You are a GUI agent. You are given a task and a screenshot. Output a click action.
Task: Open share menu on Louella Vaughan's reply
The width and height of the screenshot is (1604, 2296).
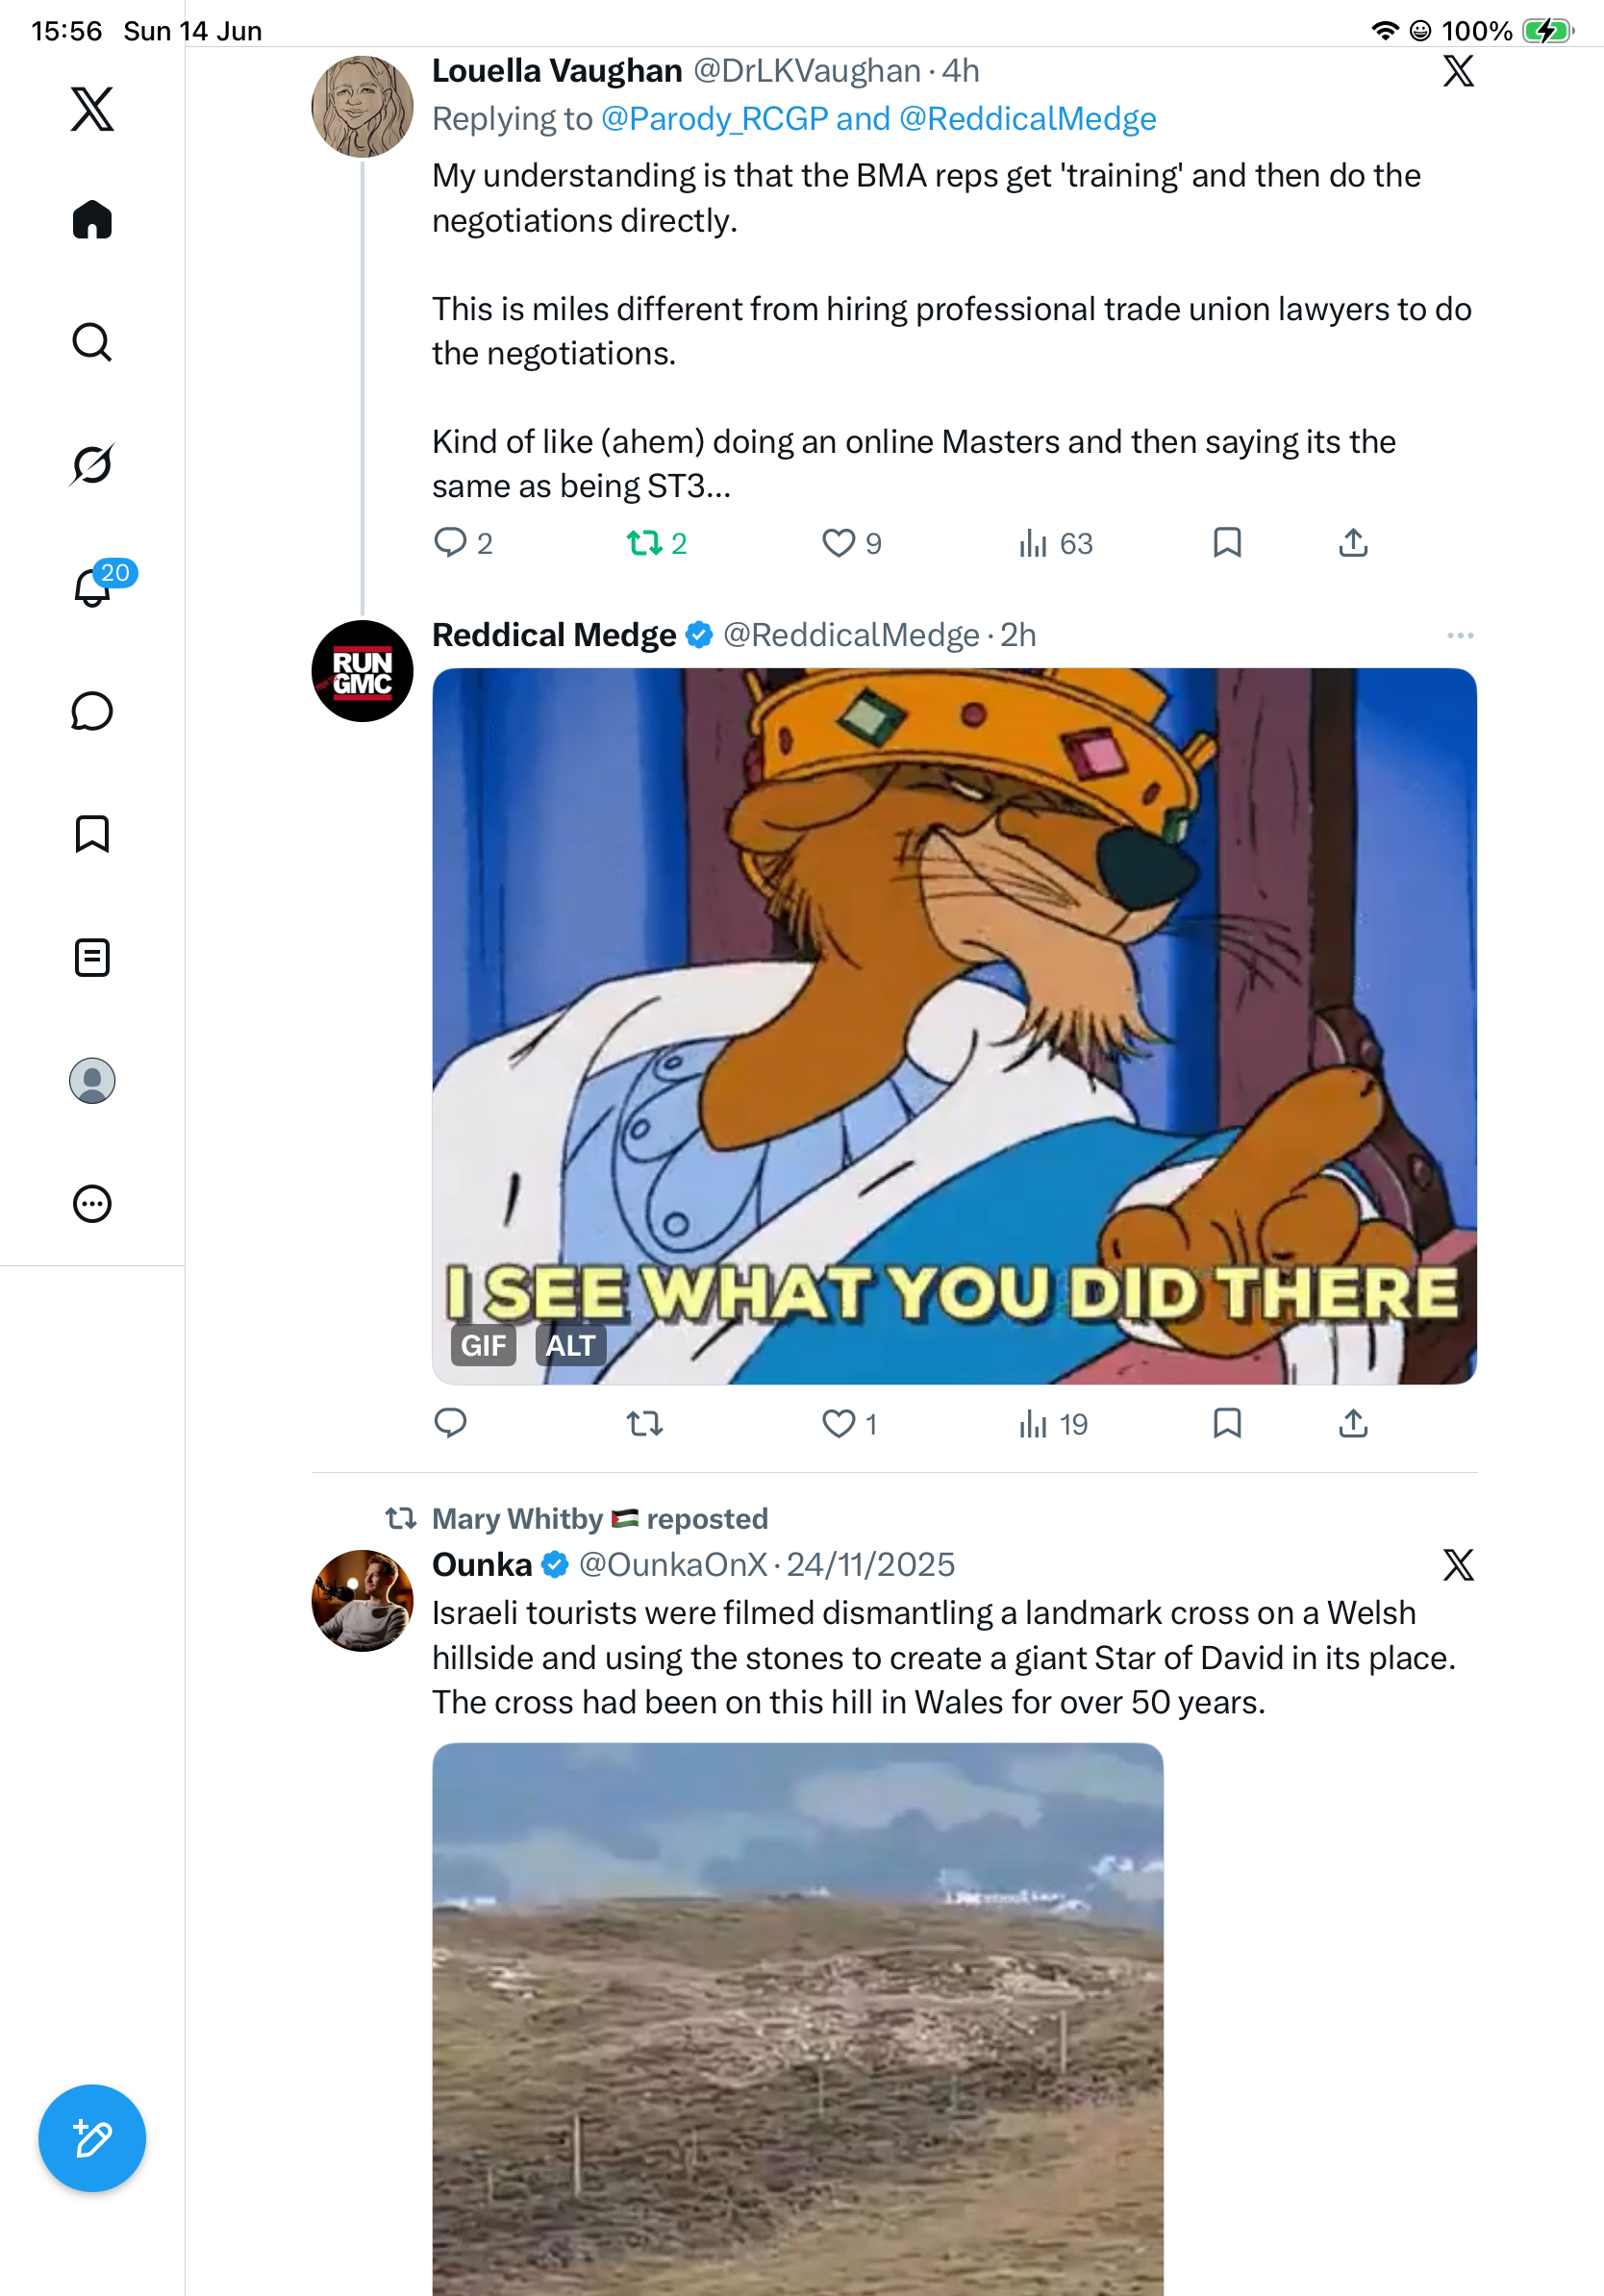(1353, 543)
